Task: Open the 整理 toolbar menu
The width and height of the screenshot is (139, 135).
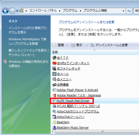Action: point(60,45)
